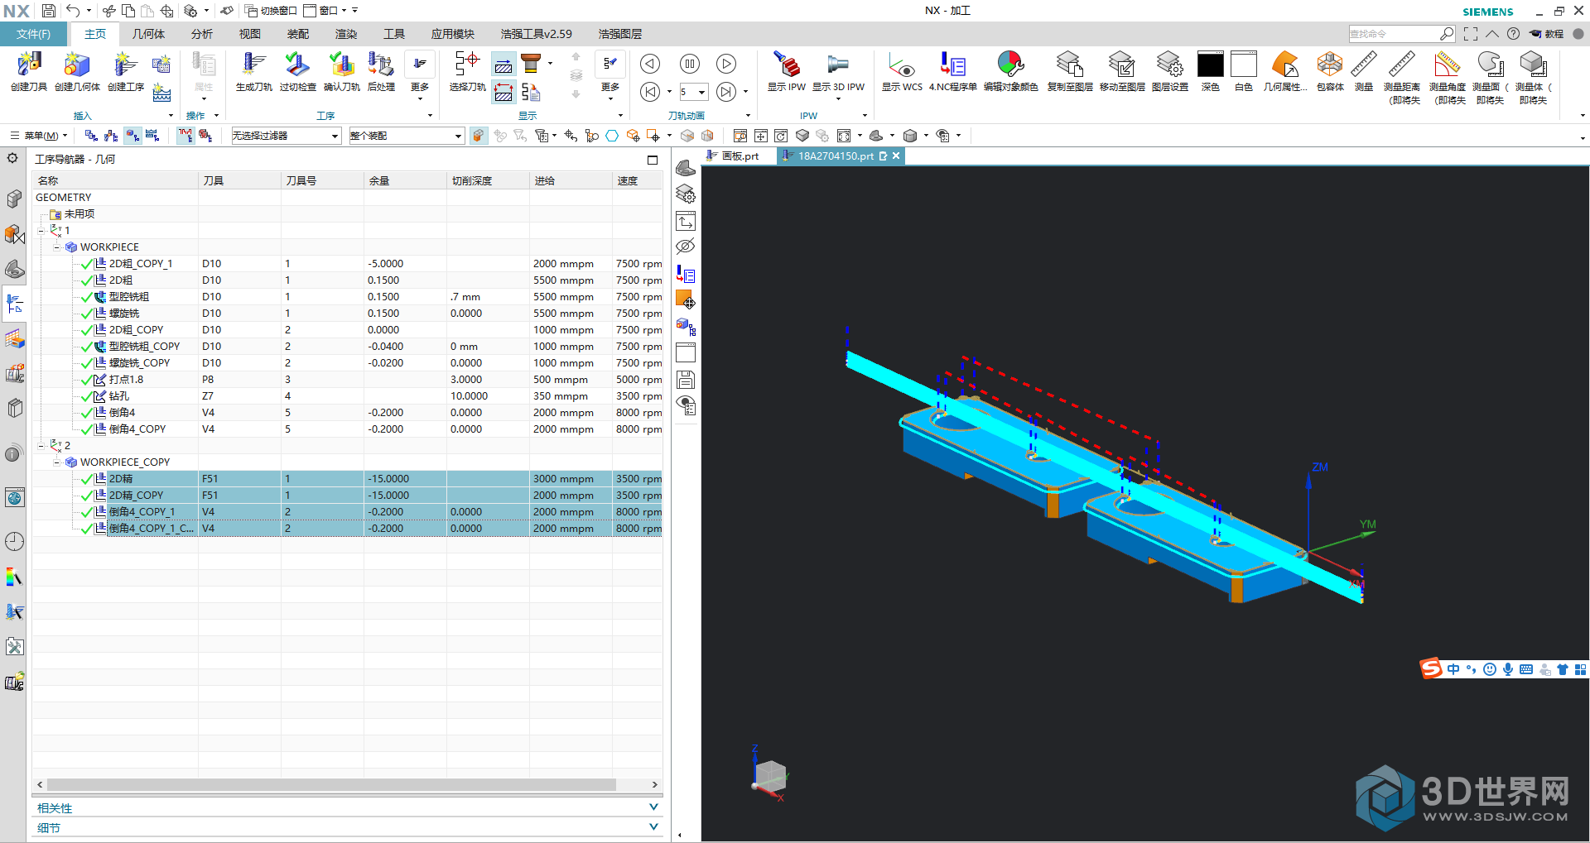Screen dimensions: 1590x843
Task: Switch to the 分析 ribbon tab
Action: pos(201,34)
